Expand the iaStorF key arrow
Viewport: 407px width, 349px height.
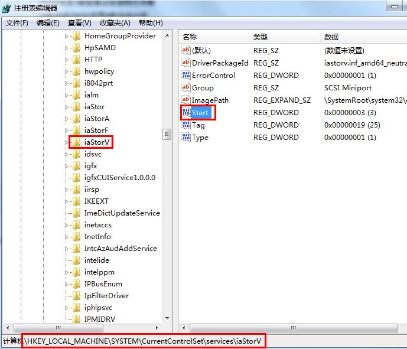66,131
